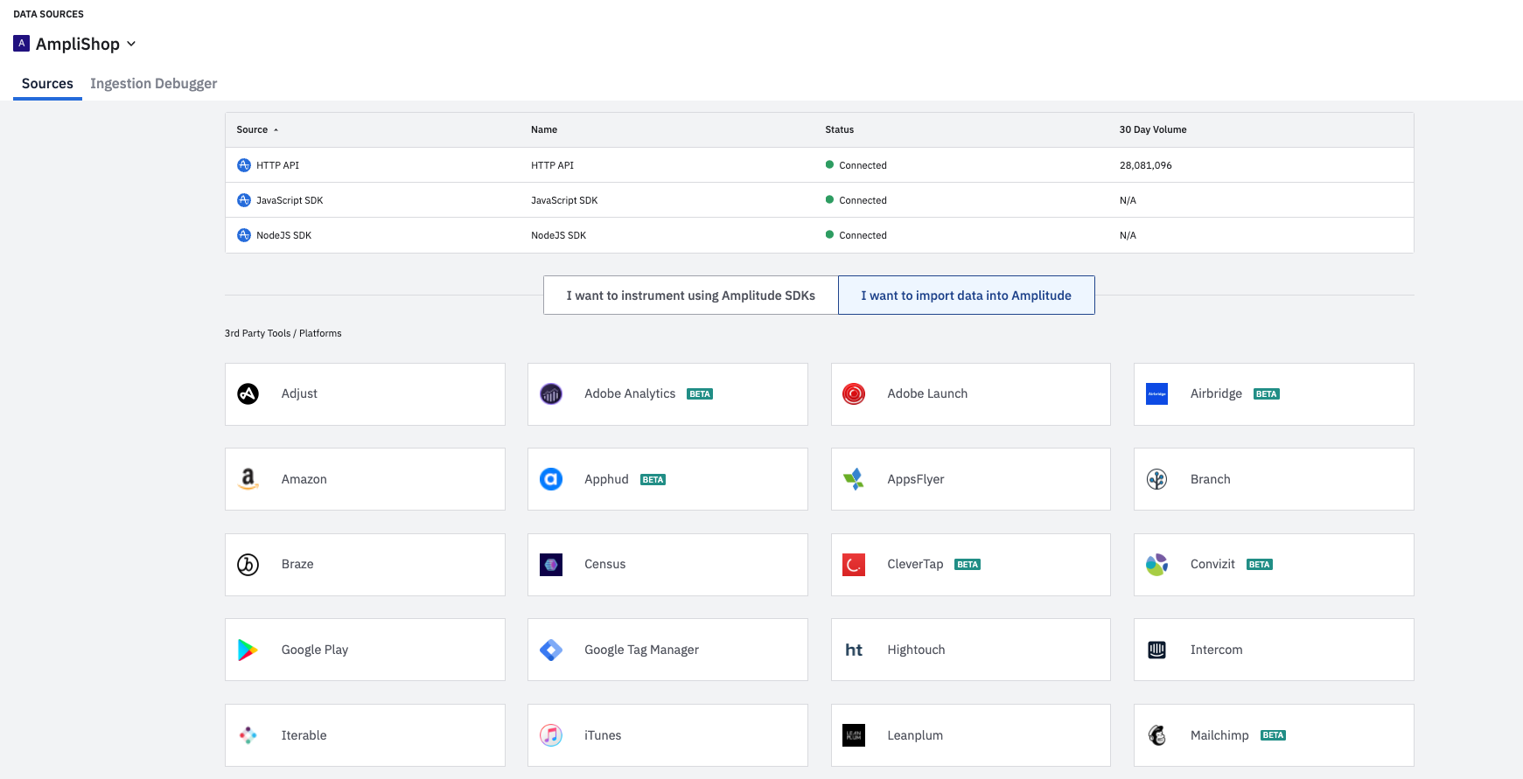
Task: Click the BETA badge next to Mailchimp
Action: (x=1273, y=735)
